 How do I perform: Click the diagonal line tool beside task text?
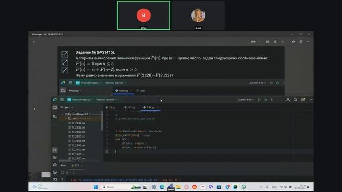(65, 62)
